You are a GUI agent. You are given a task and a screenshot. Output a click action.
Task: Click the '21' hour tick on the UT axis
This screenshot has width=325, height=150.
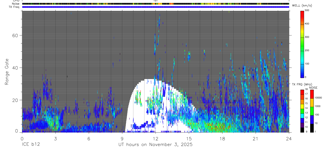(256, 139)
